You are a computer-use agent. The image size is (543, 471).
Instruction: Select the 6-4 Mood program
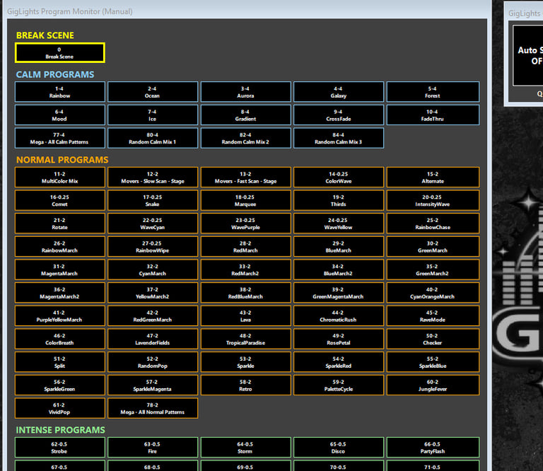tap(60, 115)
